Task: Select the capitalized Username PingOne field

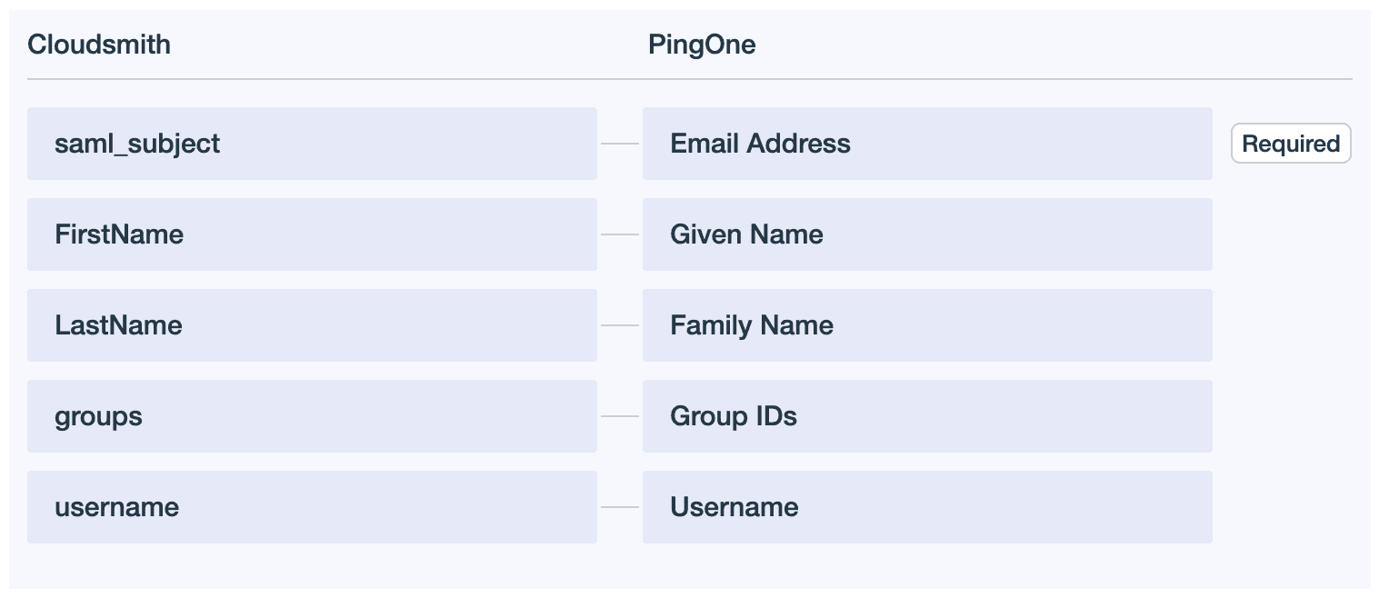Action: [x=927, y=507]
